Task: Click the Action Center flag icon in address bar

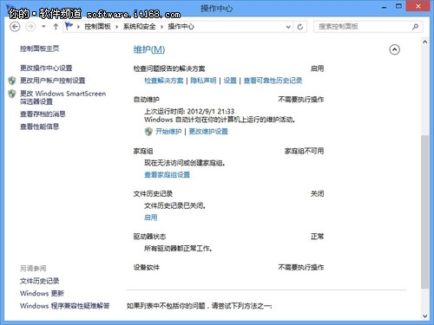Action: pos(69,26)
